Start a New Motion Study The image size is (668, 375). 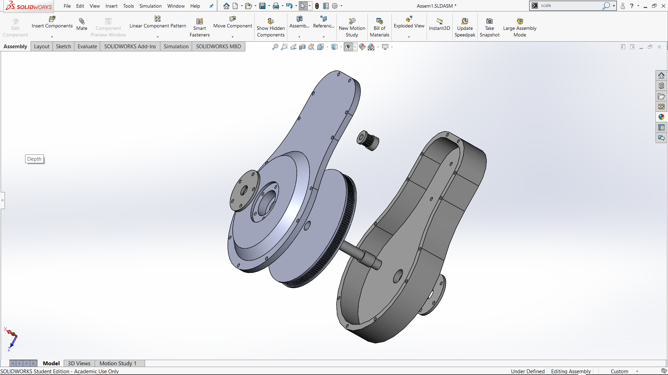352,22
